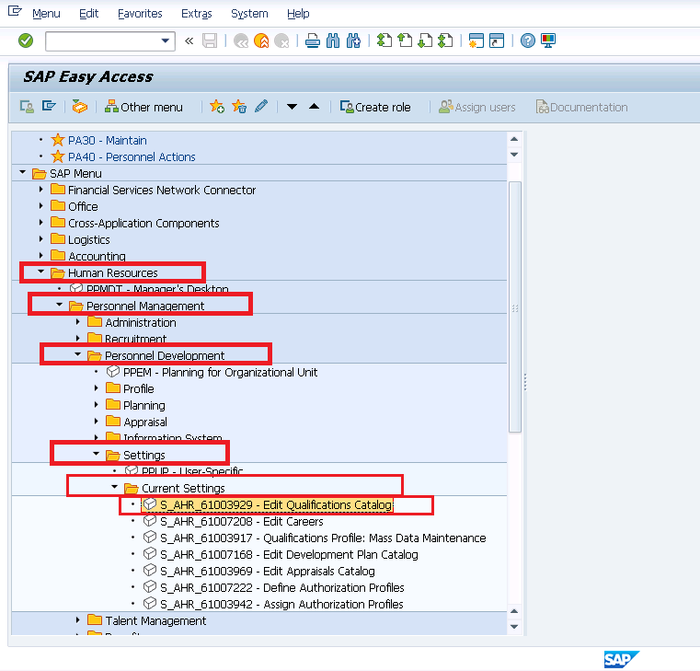Click the Last Page icon

pos(445,40)
